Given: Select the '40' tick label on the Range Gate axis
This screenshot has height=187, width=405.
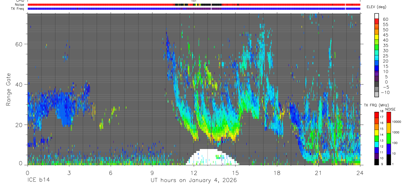Looking at the screenshot, I should pyautogui.click(x=19, y=84).
